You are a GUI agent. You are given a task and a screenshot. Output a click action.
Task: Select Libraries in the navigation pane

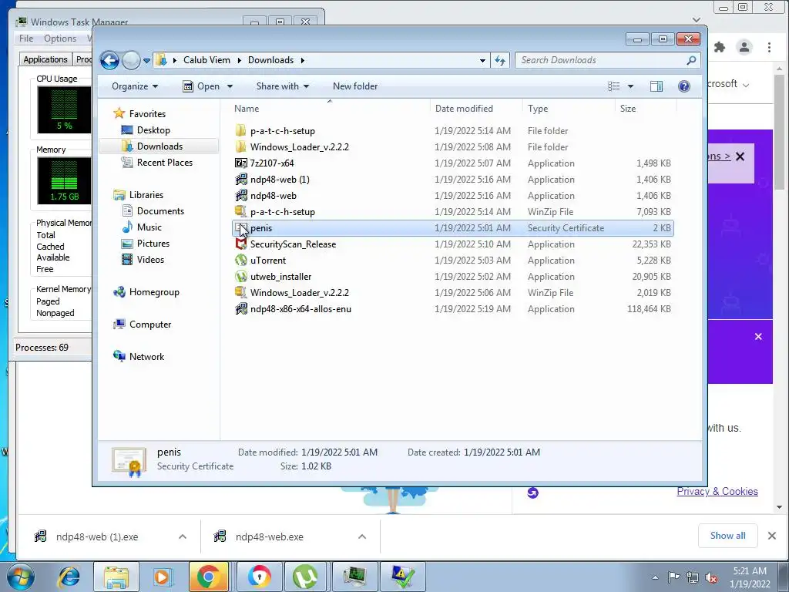[146, 195]
